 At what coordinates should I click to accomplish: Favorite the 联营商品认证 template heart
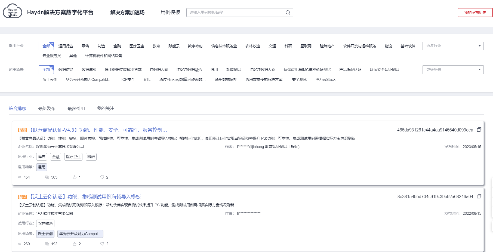coord(102,177)
